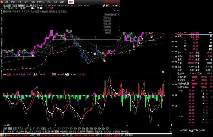213x137 pixels.
Task: Open the 资金驱动 tab
Action: 29,132
